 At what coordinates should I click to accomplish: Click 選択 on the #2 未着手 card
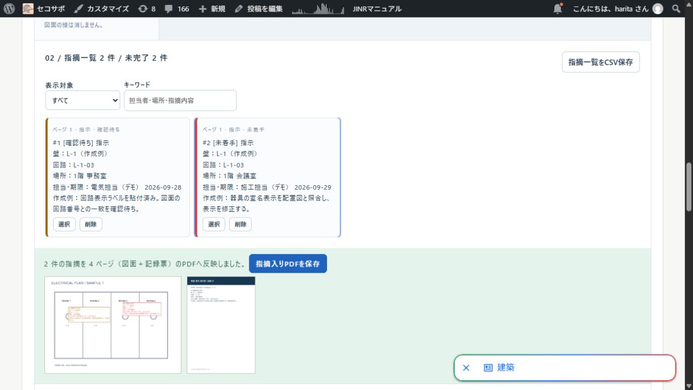pyautogui.click(x=214, y=224)
